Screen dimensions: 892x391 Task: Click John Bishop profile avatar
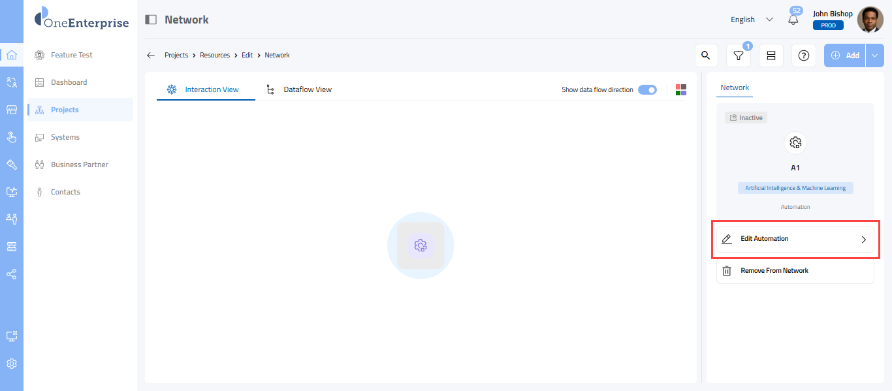coord(870,20)
